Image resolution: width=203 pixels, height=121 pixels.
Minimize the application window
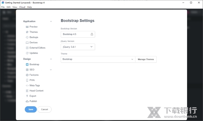183,3
